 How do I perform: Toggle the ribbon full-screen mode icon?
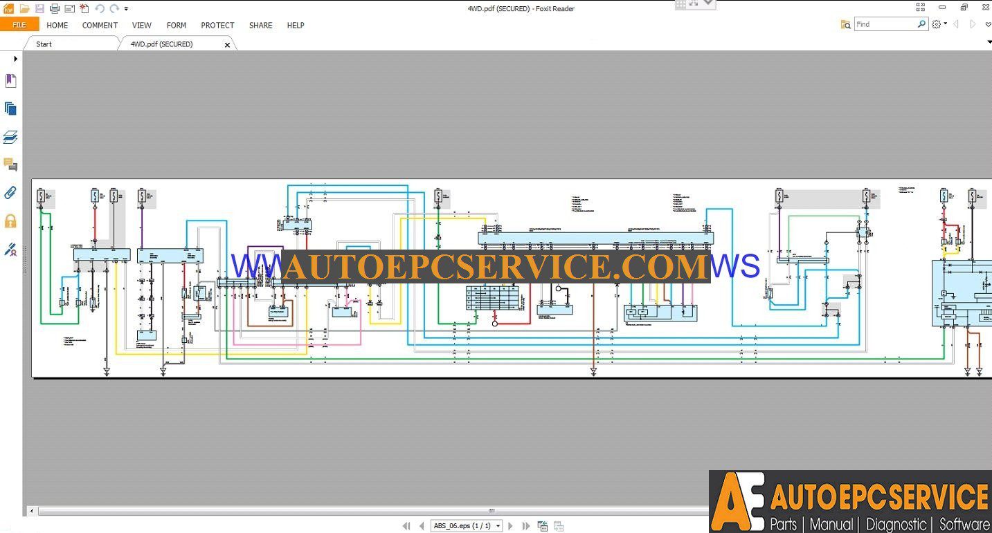[920, 8]
